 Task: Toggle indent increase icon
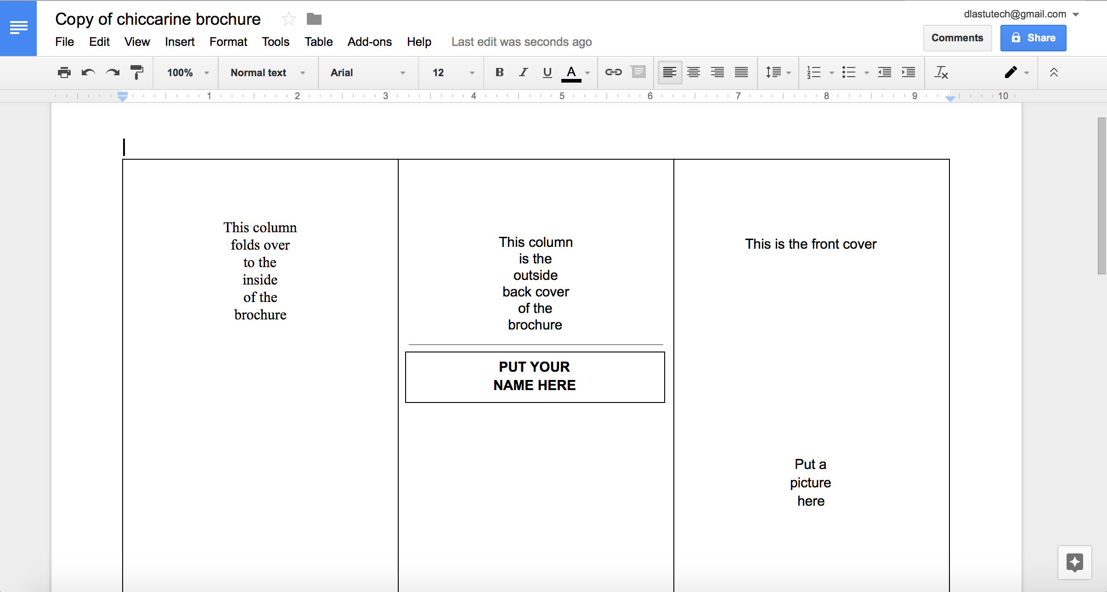click(x=909, y=72)
